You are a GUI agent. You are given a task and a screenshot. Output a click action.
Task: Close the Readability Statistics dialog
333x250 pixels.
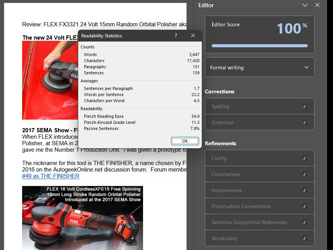click(x=193, y=36)
